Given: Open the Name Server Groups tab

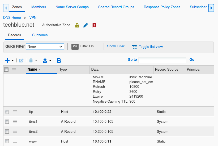Looking at the screenshot, I should pos(72,7).
